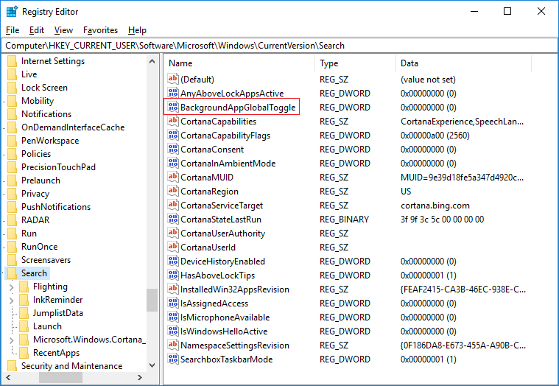Image resolution: width=559 pixels, height=386 pixels.
Task: Click the HasAboveLockTips DWORD icon
Action: tap(173, 276)
